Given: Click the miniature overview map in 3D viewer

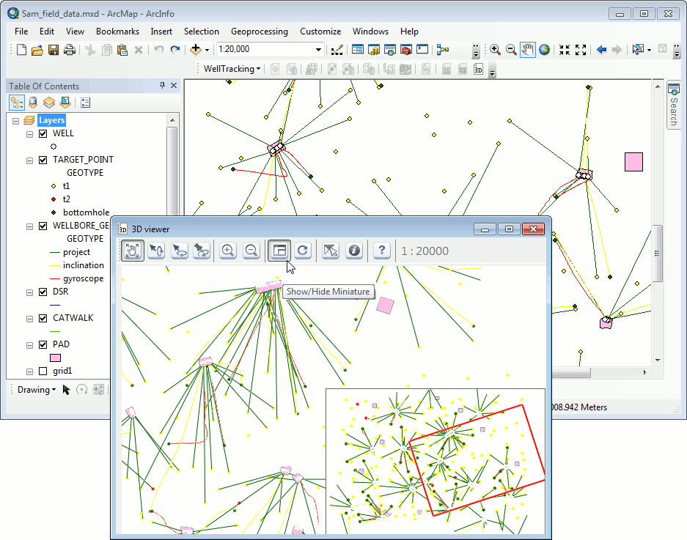Looking at the screenshot, I should [x=436, y=461].
